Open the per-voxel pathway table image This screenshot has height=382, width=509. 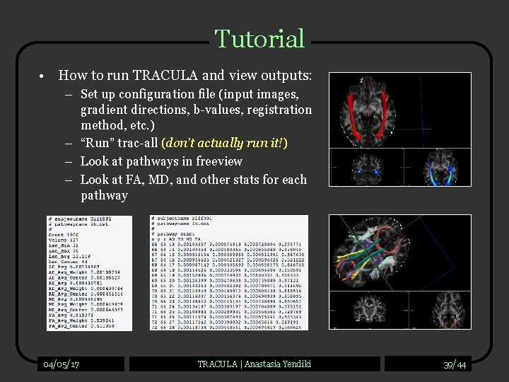coord(229,272)
